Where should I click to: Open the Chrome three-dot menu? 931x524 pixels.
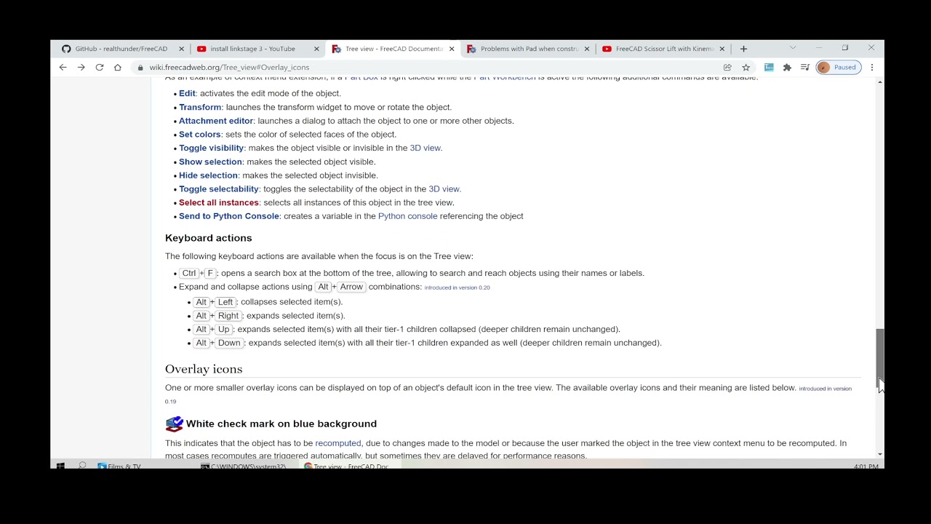[x=872, y=67]
